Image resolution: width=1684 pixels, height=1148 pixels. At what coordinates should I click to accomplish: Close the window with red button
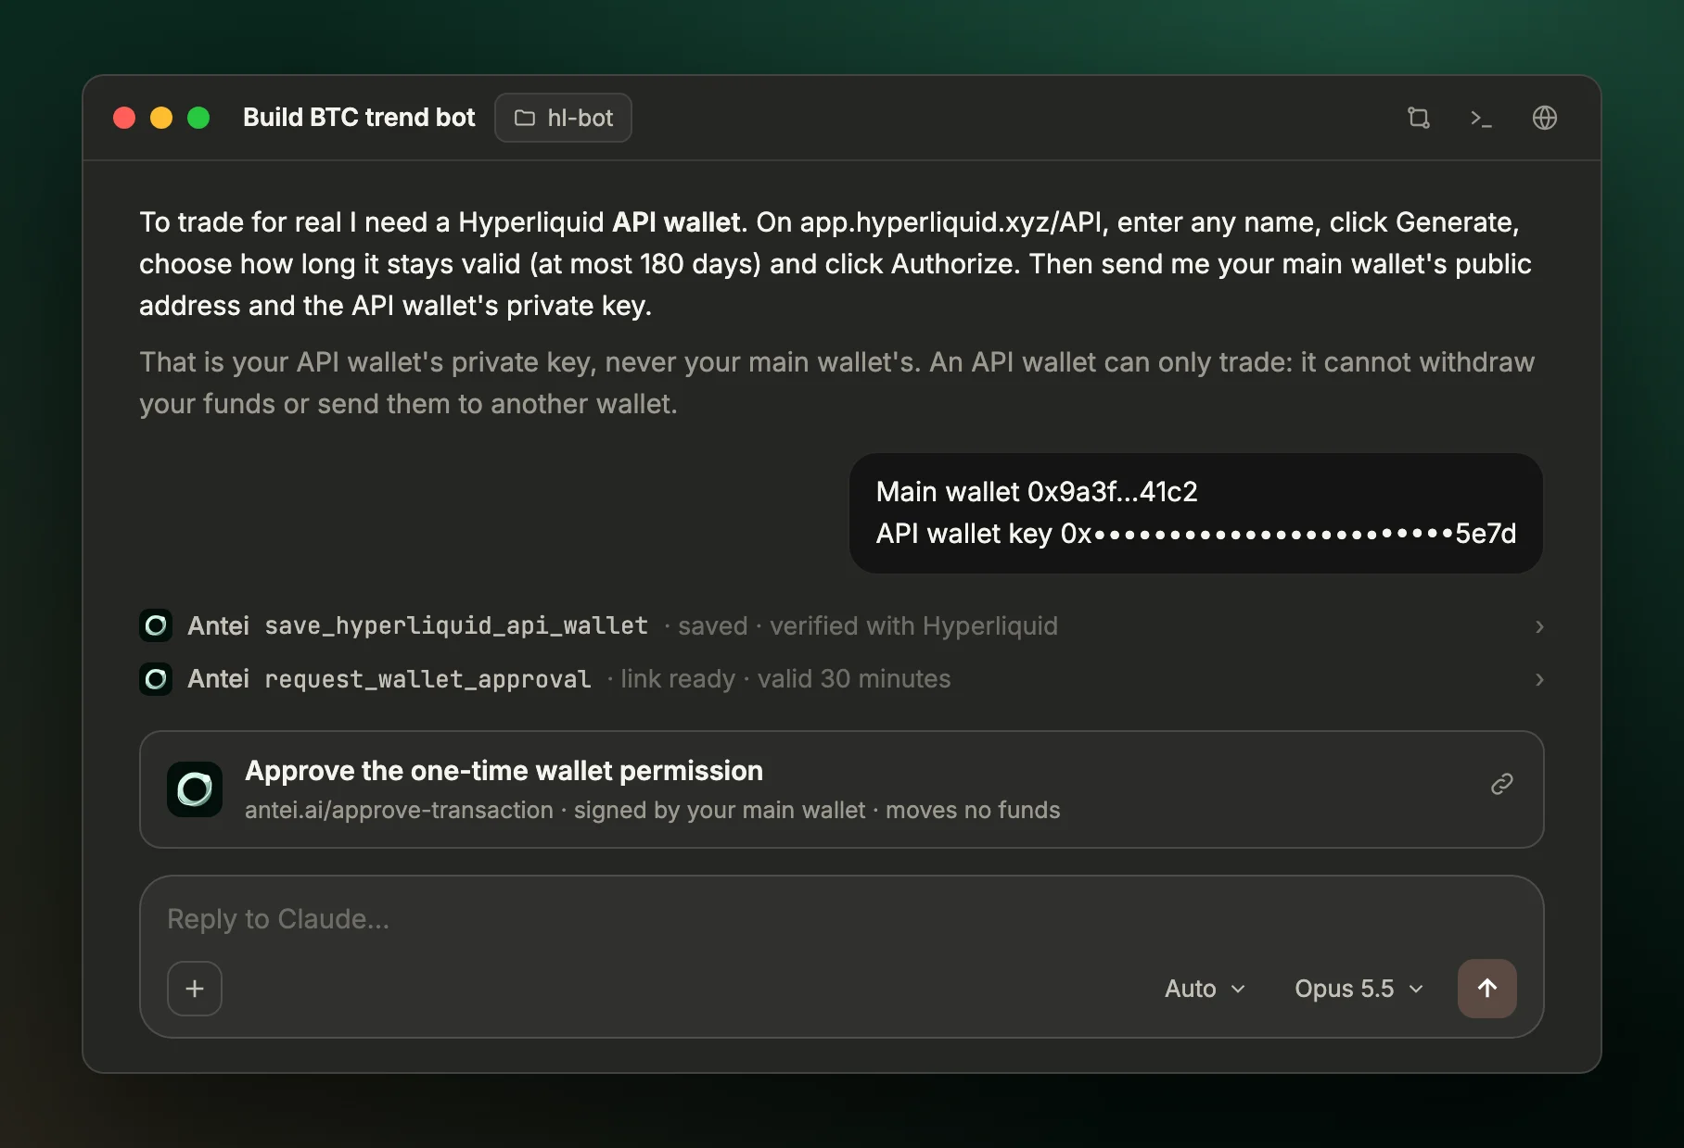coord(124,118)
